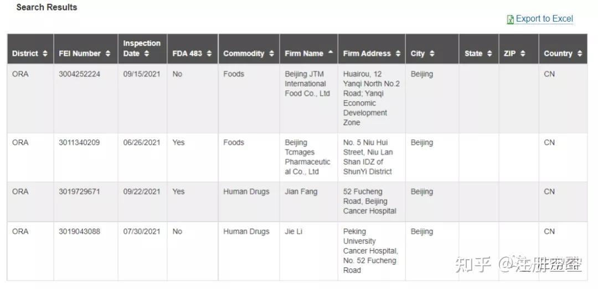This screenshot has width=598, height=289.
Task: Sort by FEI Number sort arrows
Action: tap(108, 54)
